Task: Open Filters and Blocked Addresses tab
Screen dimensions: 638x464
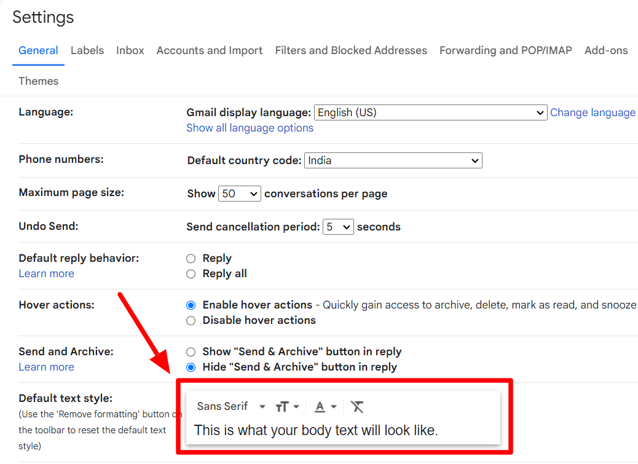Action: 351,50
